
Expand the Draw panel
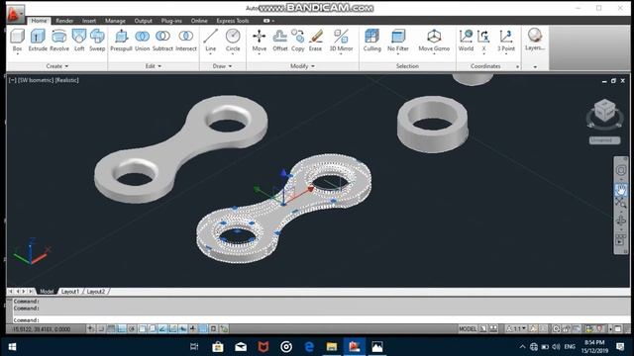click(222, 66)
